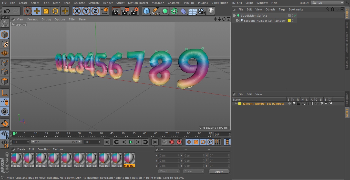Collapse the Subdivision Surface tree item
This screenshot has height=180, width=350.
pos(234,16)
